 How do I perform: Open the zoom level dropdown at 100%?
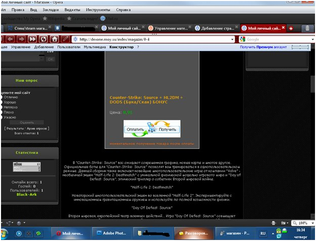pyautogui.click(x=313, y=223)
